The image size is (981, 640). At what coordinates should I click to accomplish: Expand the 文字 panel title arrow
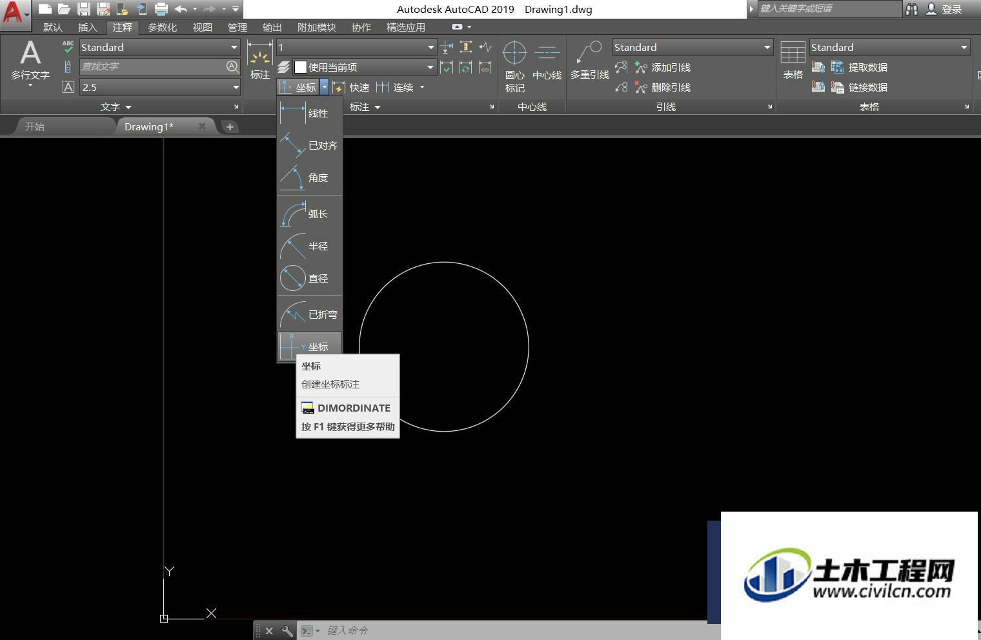(128, 107)
